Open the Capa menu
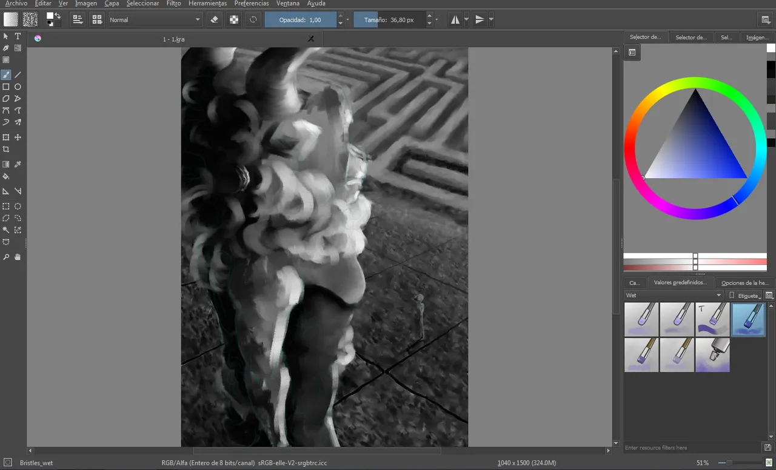The height and width of the screenshot is (470, 776). click(x=112, y=4)
